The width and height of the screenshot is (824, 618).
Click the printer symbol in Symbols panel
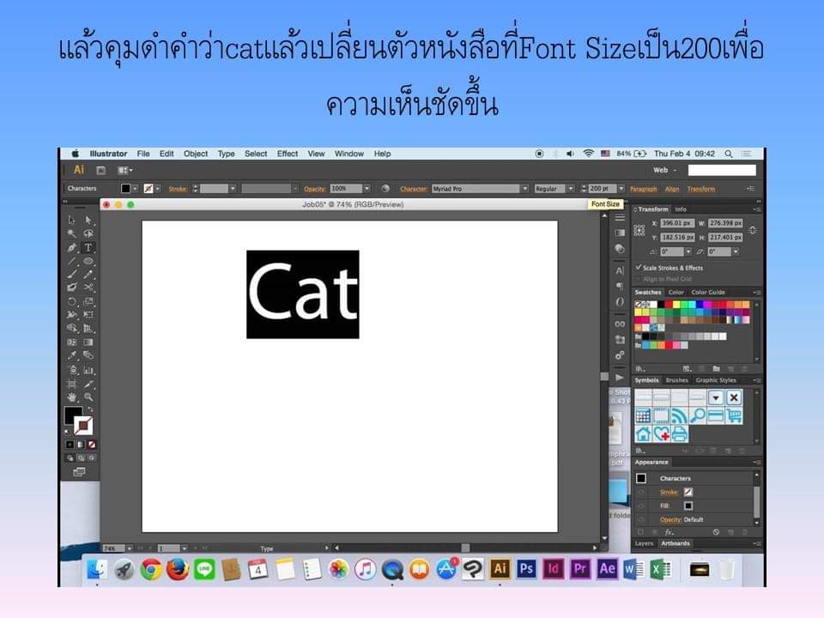(679, 434)
